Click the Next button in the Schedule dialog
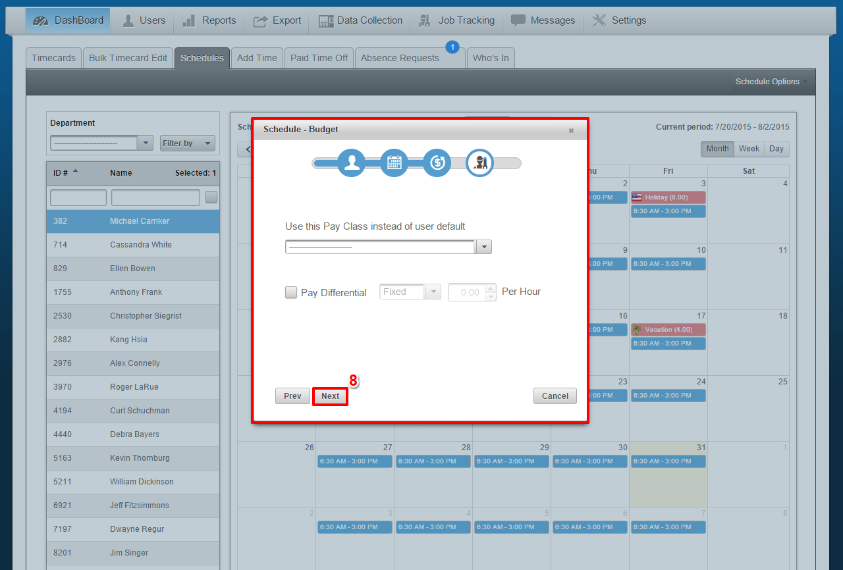 coord(330,396)
